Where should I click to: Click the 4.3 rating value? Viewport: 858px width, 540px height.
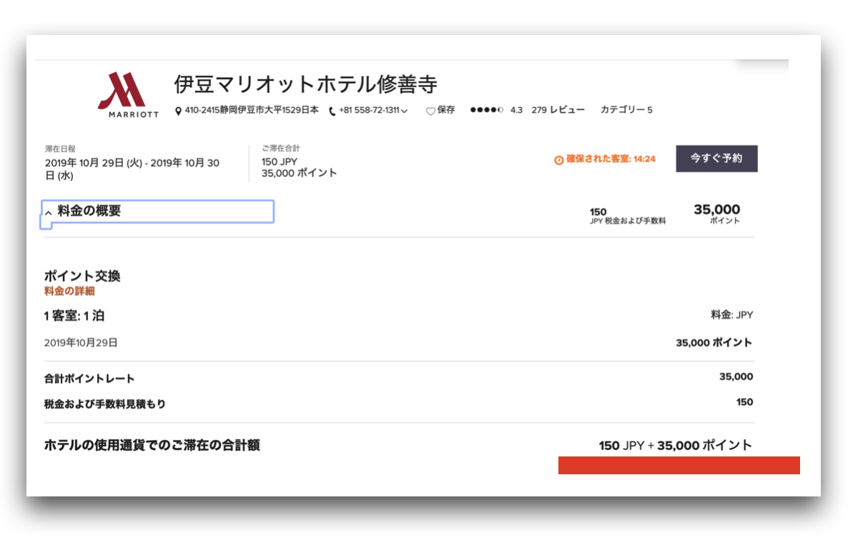(x=516, y=110)
